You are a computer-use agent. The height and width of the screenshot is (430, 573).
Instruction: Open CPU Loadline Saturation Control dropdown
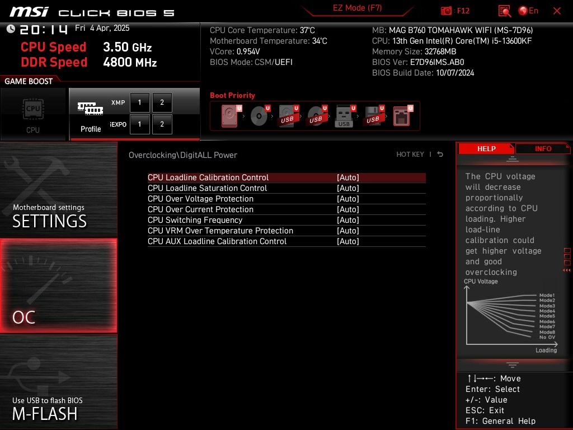point(286,188)
